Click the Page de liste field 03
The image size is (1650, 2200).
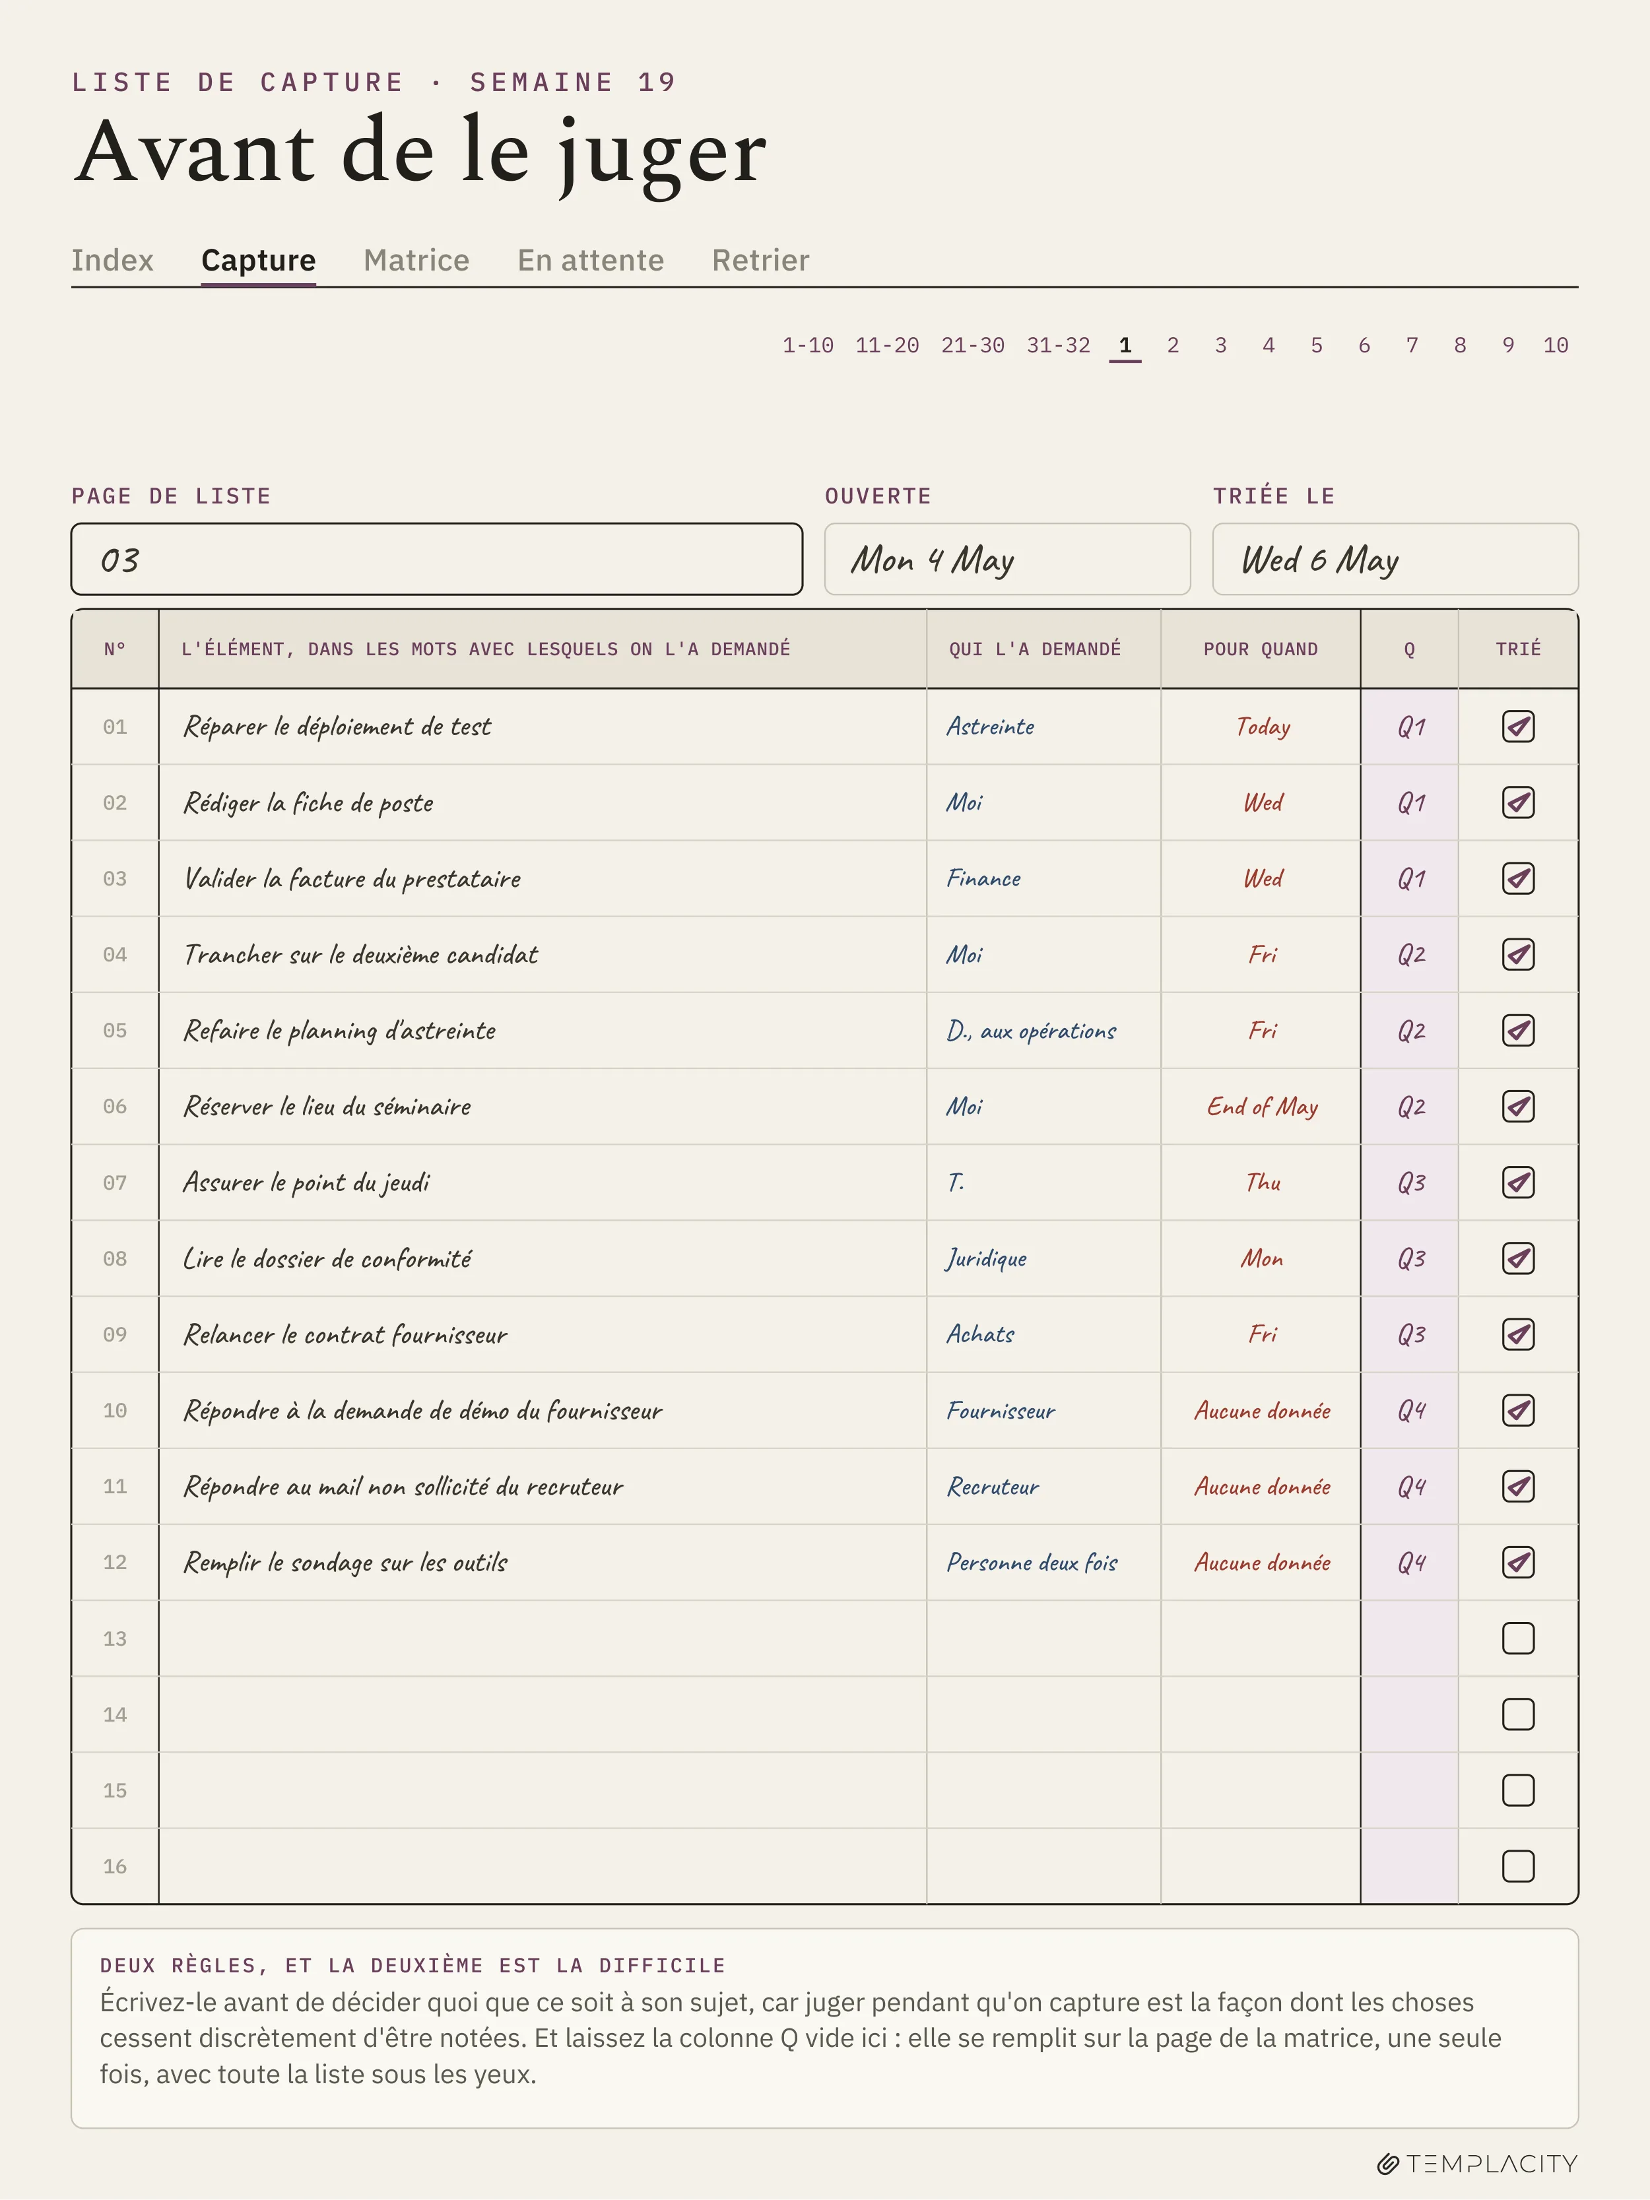437,559
